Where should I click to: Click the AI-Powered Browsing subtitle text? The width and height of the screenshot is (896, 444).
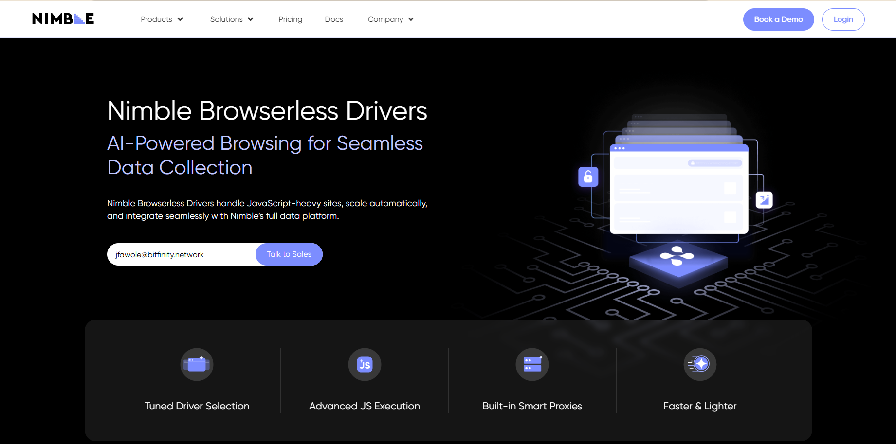[x=265, y=156]
